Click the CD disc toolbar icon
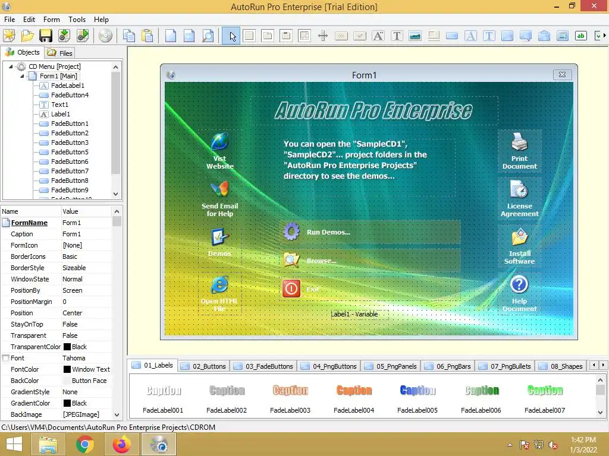Screen dimensions: 609x456 click(x=105, y=36)
